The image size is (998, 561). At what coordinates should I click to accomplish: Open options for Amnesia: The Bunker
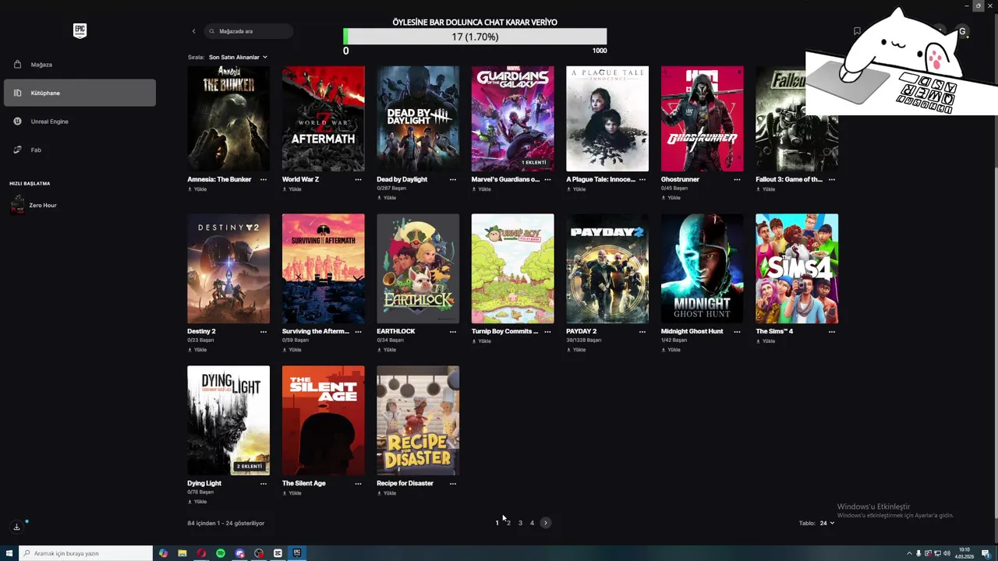click(264, 179)
